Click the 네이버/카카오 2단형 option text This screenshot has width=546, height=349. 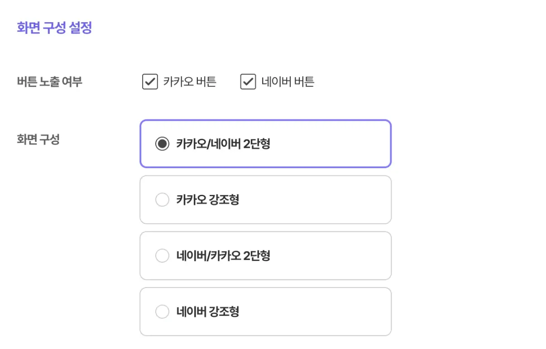pos(223,256)
